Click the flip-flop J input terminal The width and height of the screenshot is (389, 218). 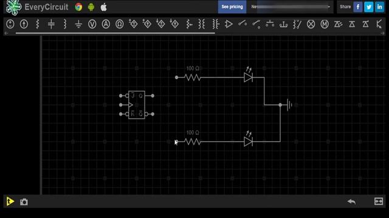point(121,96)
